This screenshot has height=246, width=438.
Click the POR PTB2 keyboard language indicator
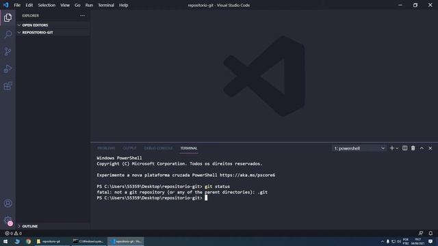pos(406,241)
